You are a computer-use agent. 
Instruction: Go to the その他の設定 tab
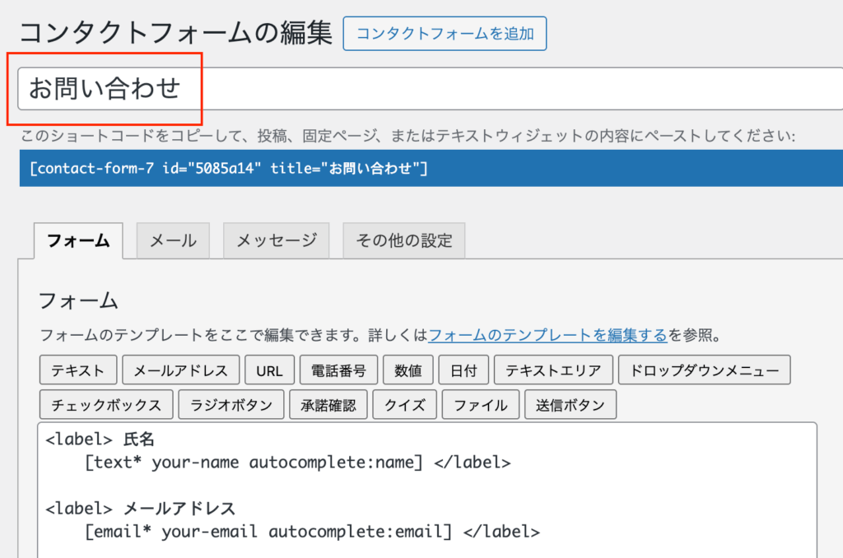(403, 240)
